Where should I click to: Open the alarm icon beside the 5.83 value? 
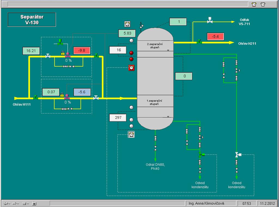(x=127, y=24)
